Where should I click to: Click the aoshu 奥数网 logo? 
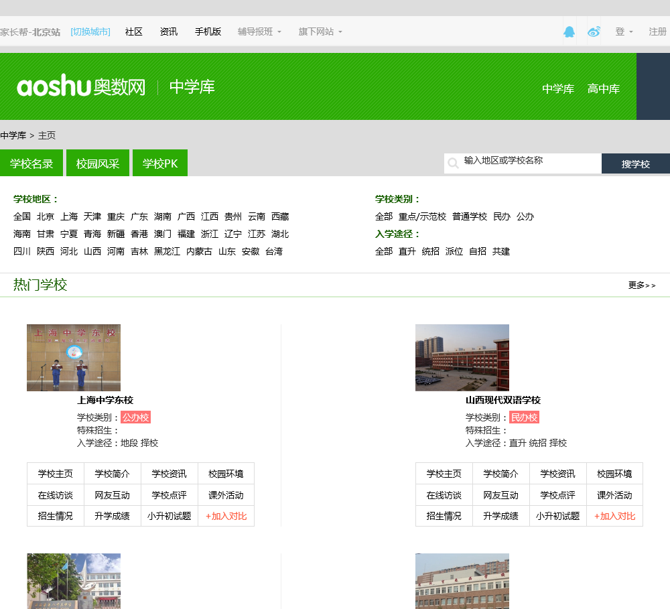tap(81, 86)
